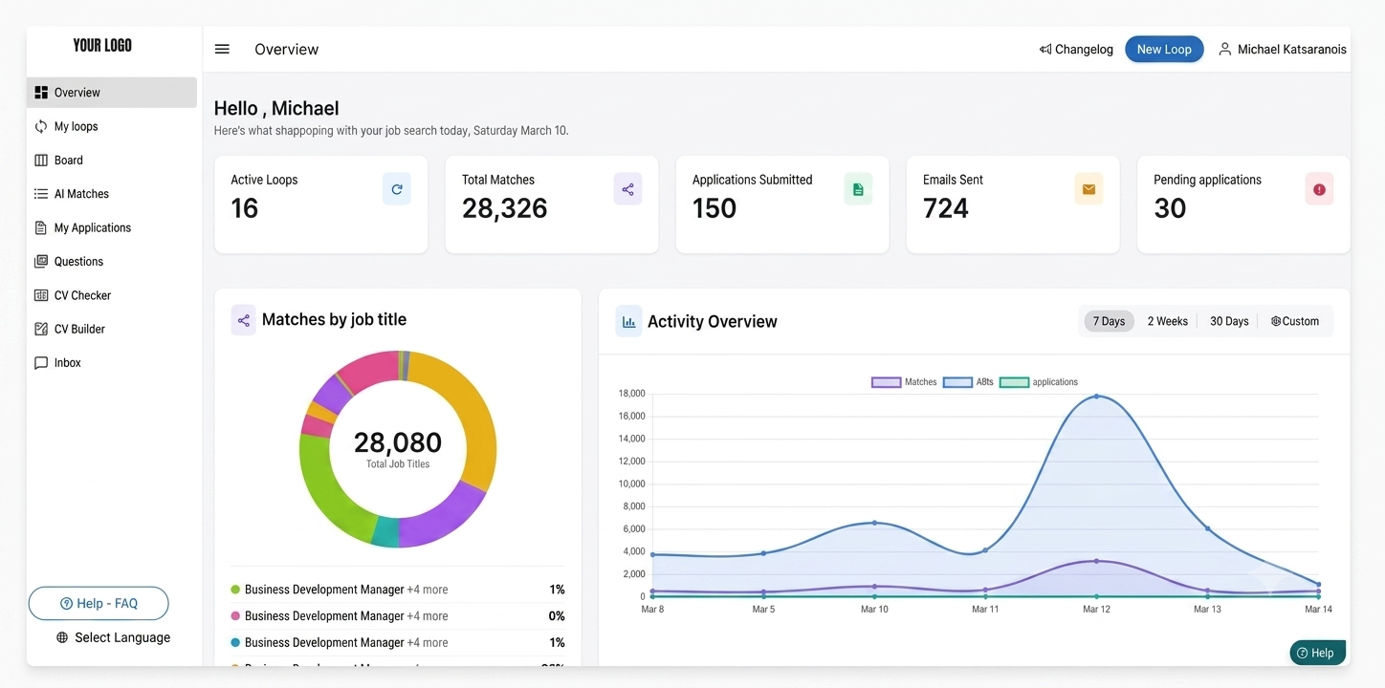Screen dimensions: 1385x688
Task: Toggle the hamburger menu icon
Action: click(x=222, y=49)
